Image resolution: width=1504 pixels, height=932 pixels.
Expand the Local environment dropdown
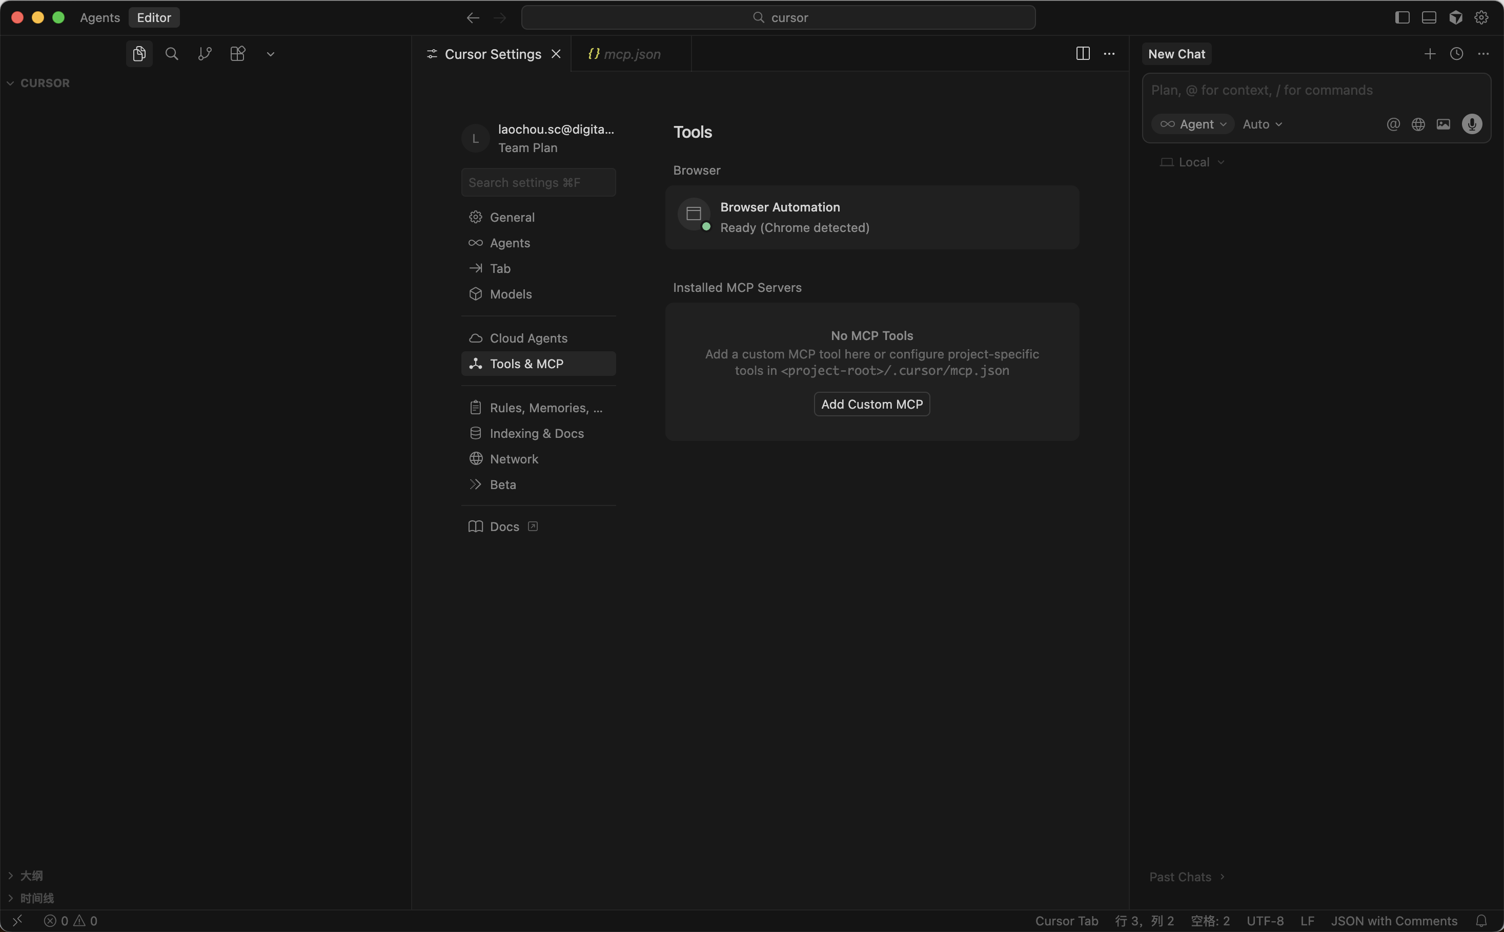point(1192,162)
